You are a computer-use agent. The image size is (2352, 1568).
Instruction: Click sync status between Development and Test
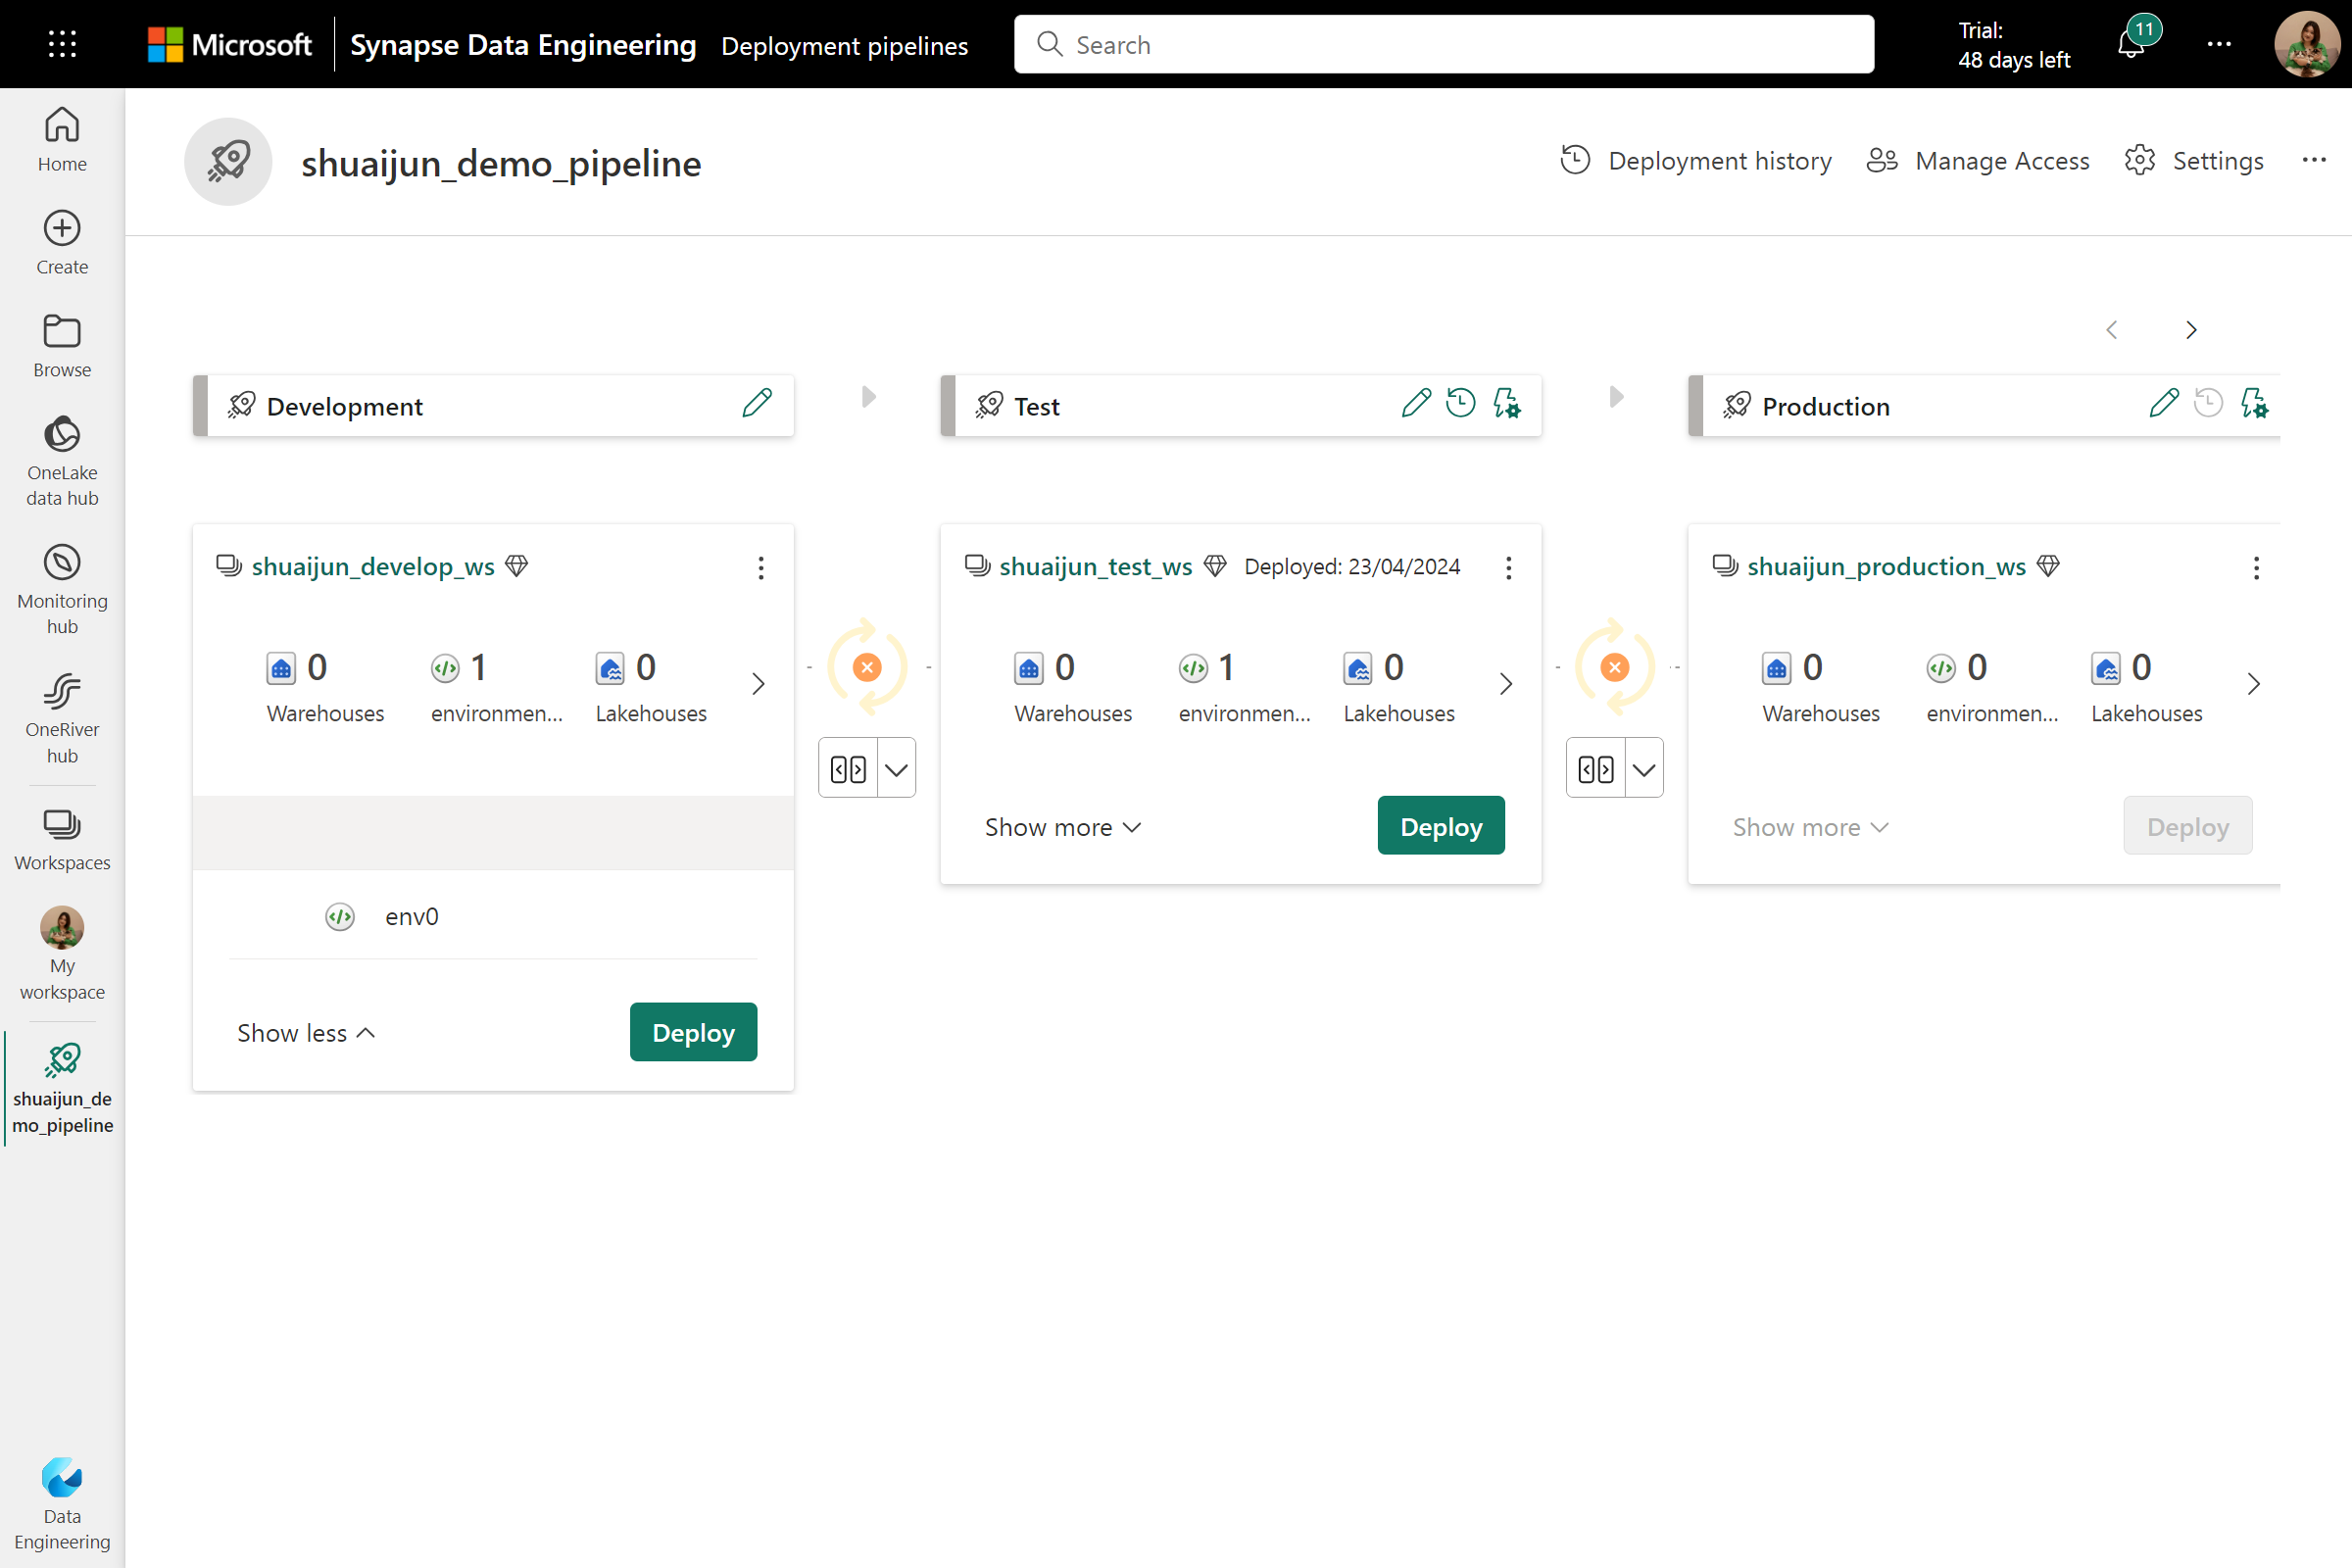tap(867, 667)
